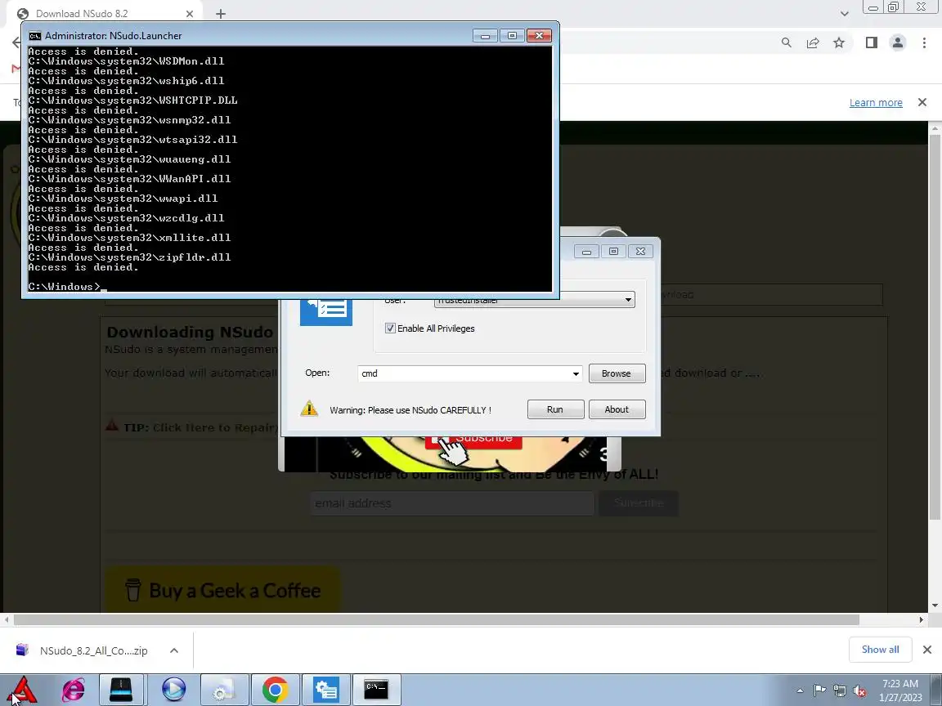Click network tray icon
The height and width of the screenshot is (706, 942).
[840, 690]
